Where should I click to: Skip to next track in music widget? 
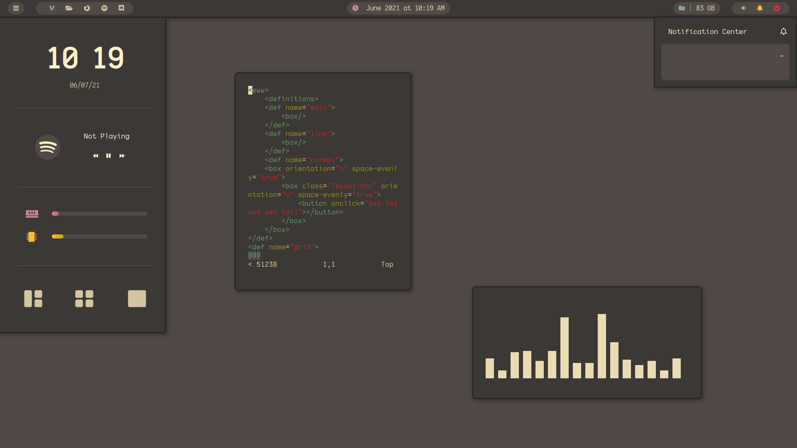[122, 156]
